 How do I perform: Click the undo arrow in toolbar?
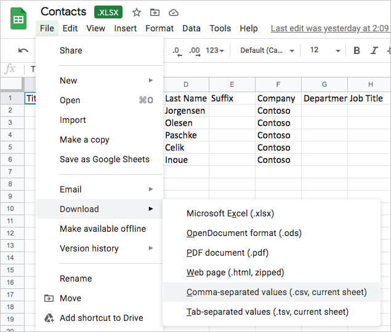pos(23,50)
